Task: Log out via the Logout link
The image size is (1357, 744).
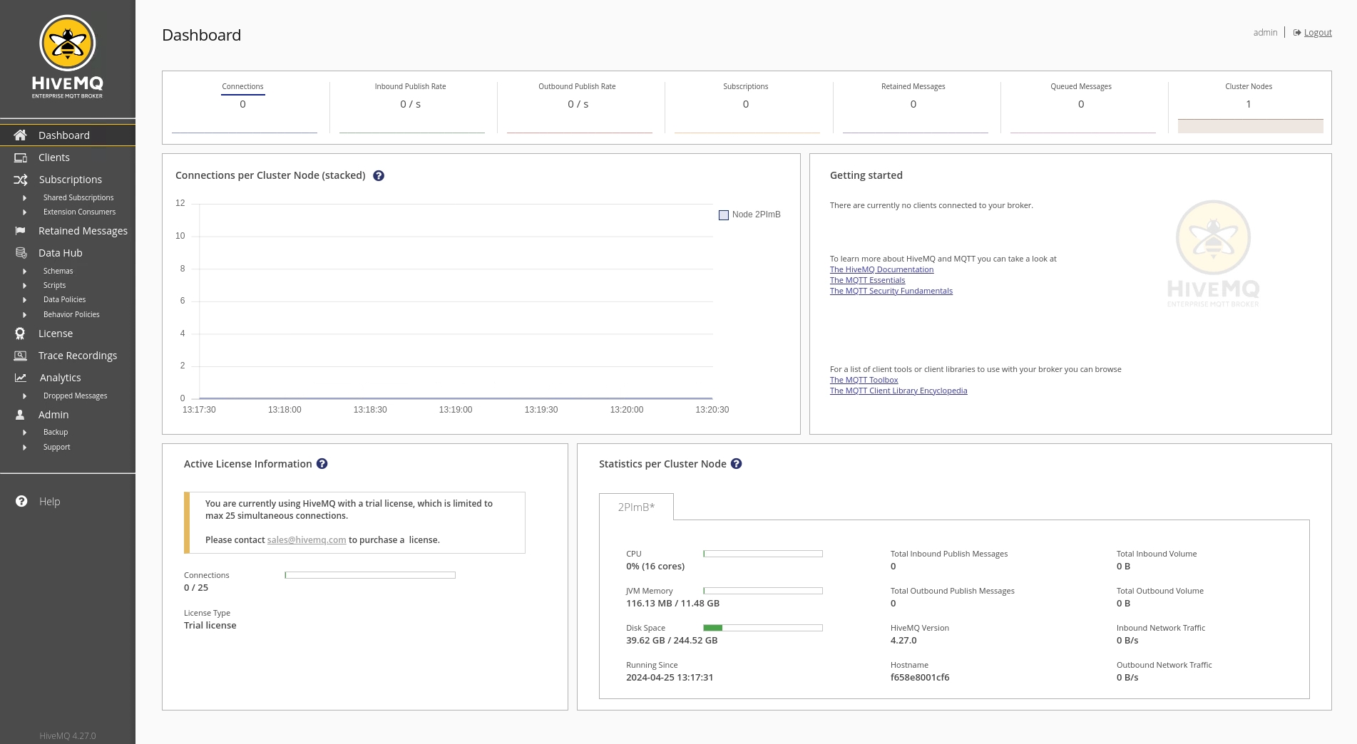Action: pos(1317,33)
